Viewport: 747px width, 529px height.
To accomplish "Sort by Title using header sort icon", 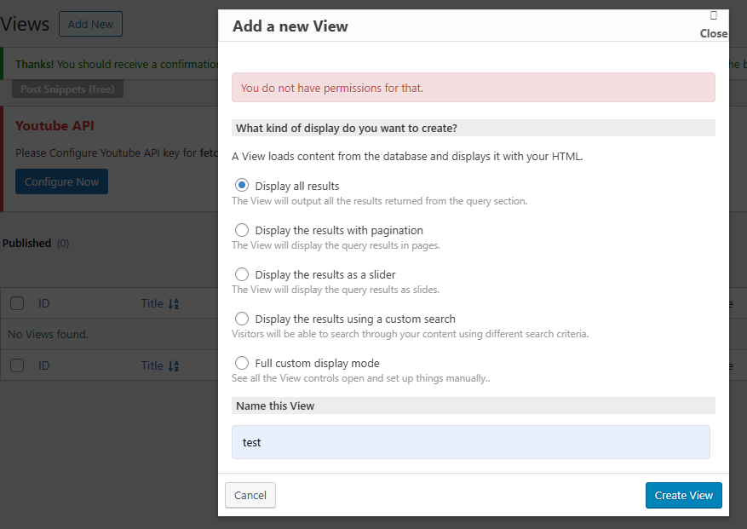I will pyautogui.click(x=174, y=303).
